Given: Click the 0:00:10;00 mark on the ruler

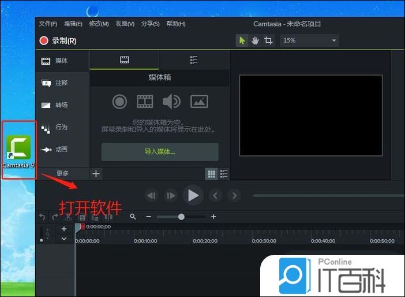Looking at the screenshot, I should 145,241.
